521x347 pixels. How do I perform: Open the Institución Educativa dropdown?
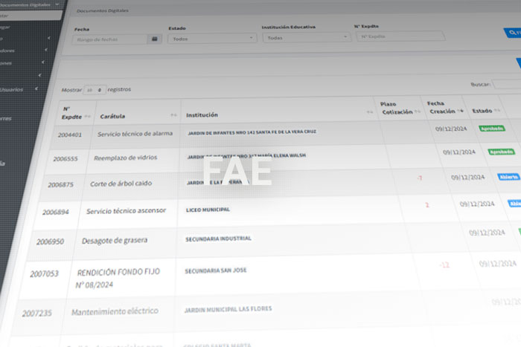306,37
